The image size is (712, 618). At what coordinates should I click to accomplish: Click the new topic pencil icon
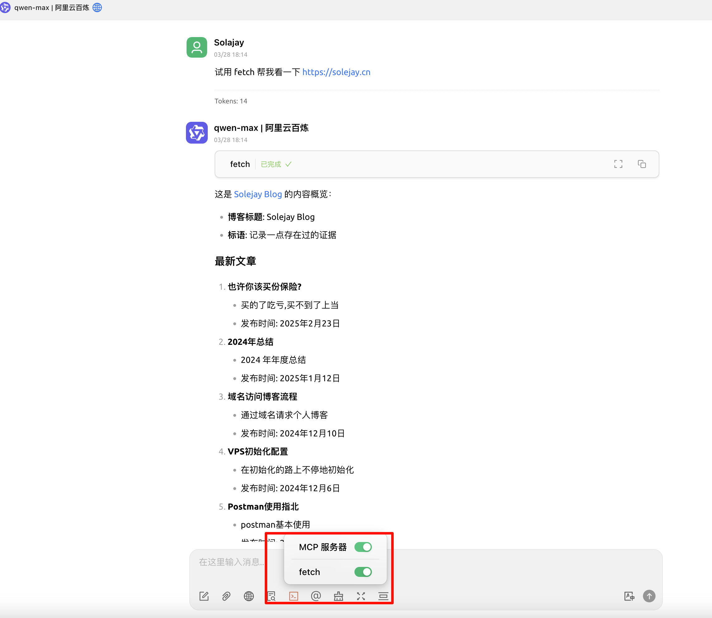(x=204, y=596)
